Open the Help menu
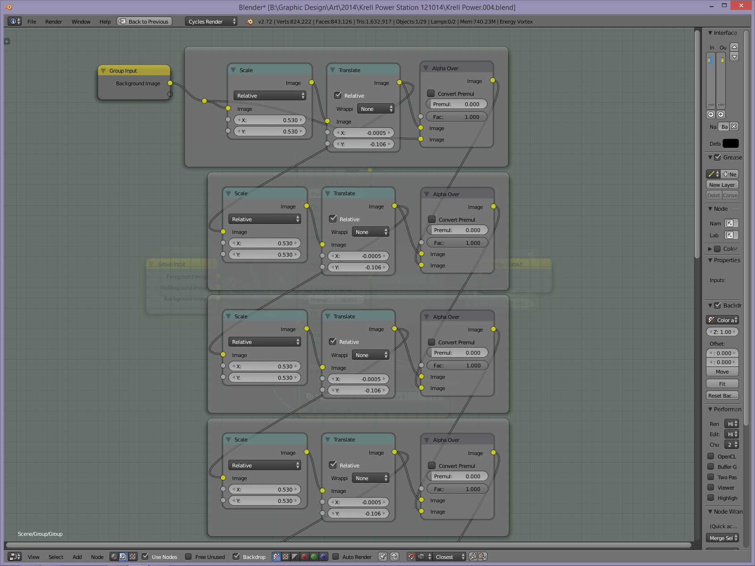This screenshot has width=755, height=566. tap(105, 21)
